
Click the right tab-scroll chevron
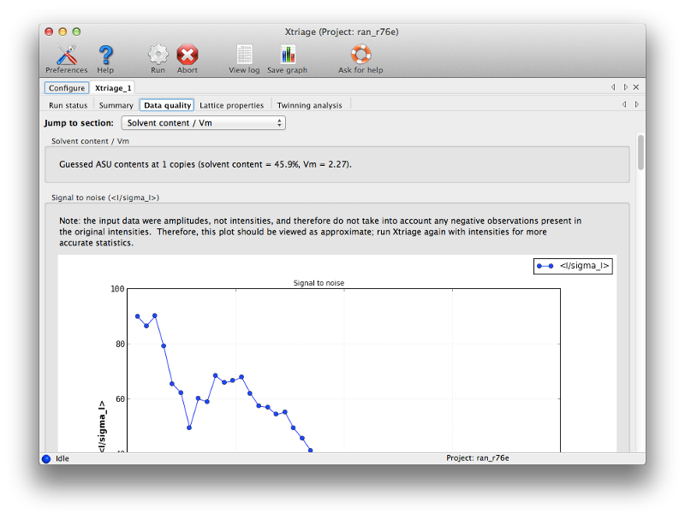point(624,86)
